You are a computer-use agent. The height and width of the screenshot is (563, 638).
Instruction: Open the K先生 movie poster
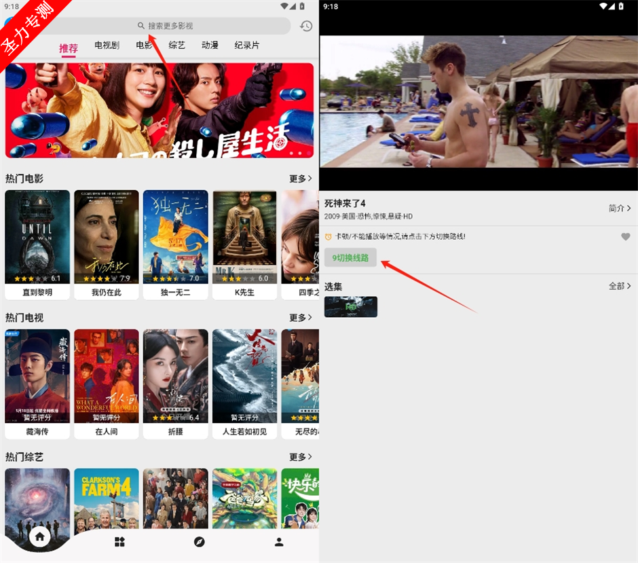[x=244, y=236]
